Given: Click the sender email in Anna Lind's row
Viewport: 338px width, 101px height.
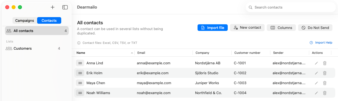Looking at the screenshot, I should point(289,63).
